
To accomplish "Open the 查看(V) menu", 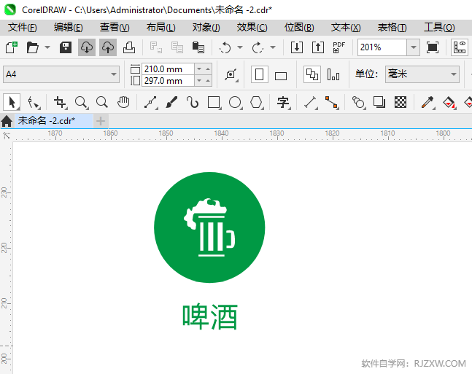I will (115, 28).
